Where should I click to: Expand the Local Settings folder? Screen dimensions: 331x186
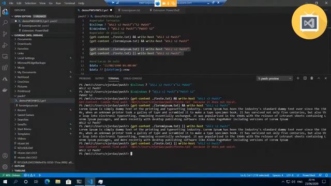pyautogui.click(x=26, y=58)
